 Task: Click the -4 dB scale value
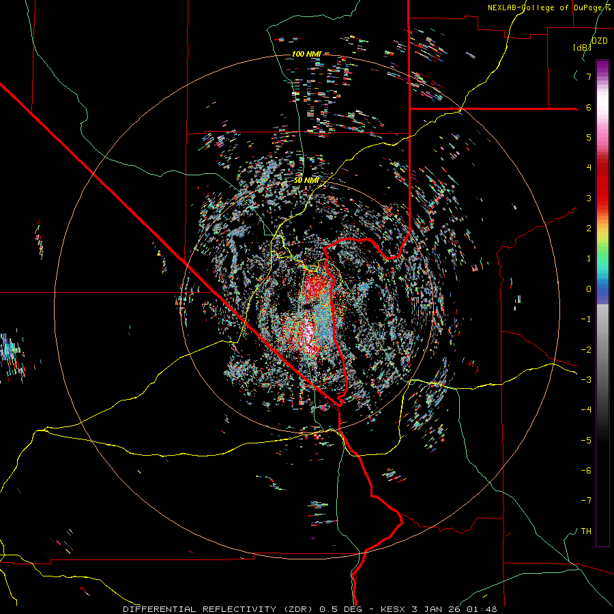(586, 410)
